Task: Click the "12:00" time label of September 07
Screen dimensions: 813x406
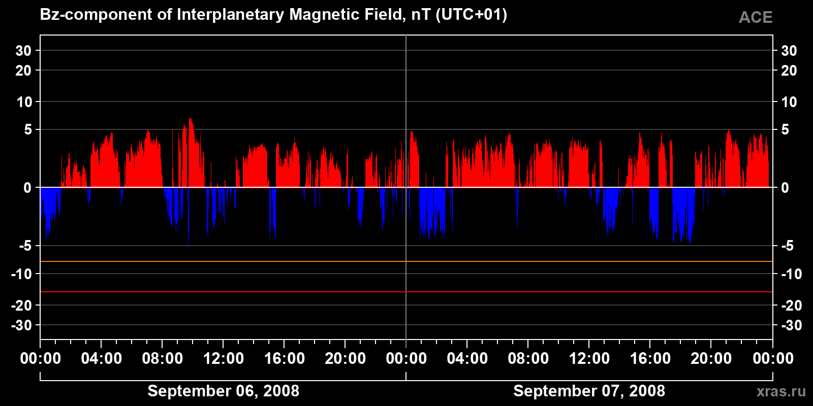Action: coord(589,358)
